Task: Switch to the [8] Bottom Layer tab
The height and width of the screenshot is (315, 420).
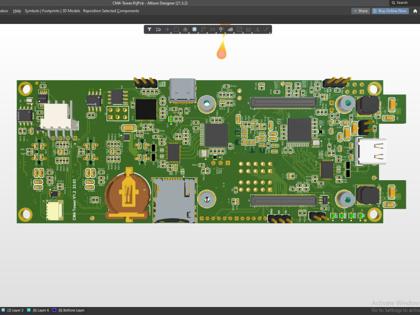Action: [71, 310]
